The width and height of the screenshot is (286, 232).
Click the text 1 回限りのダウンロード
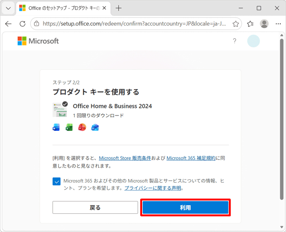pos(98,116)
